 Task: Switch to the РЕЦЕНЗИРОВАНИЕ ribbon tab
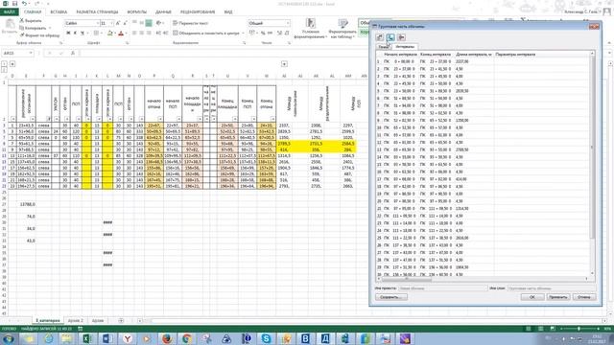coord(199,12)
